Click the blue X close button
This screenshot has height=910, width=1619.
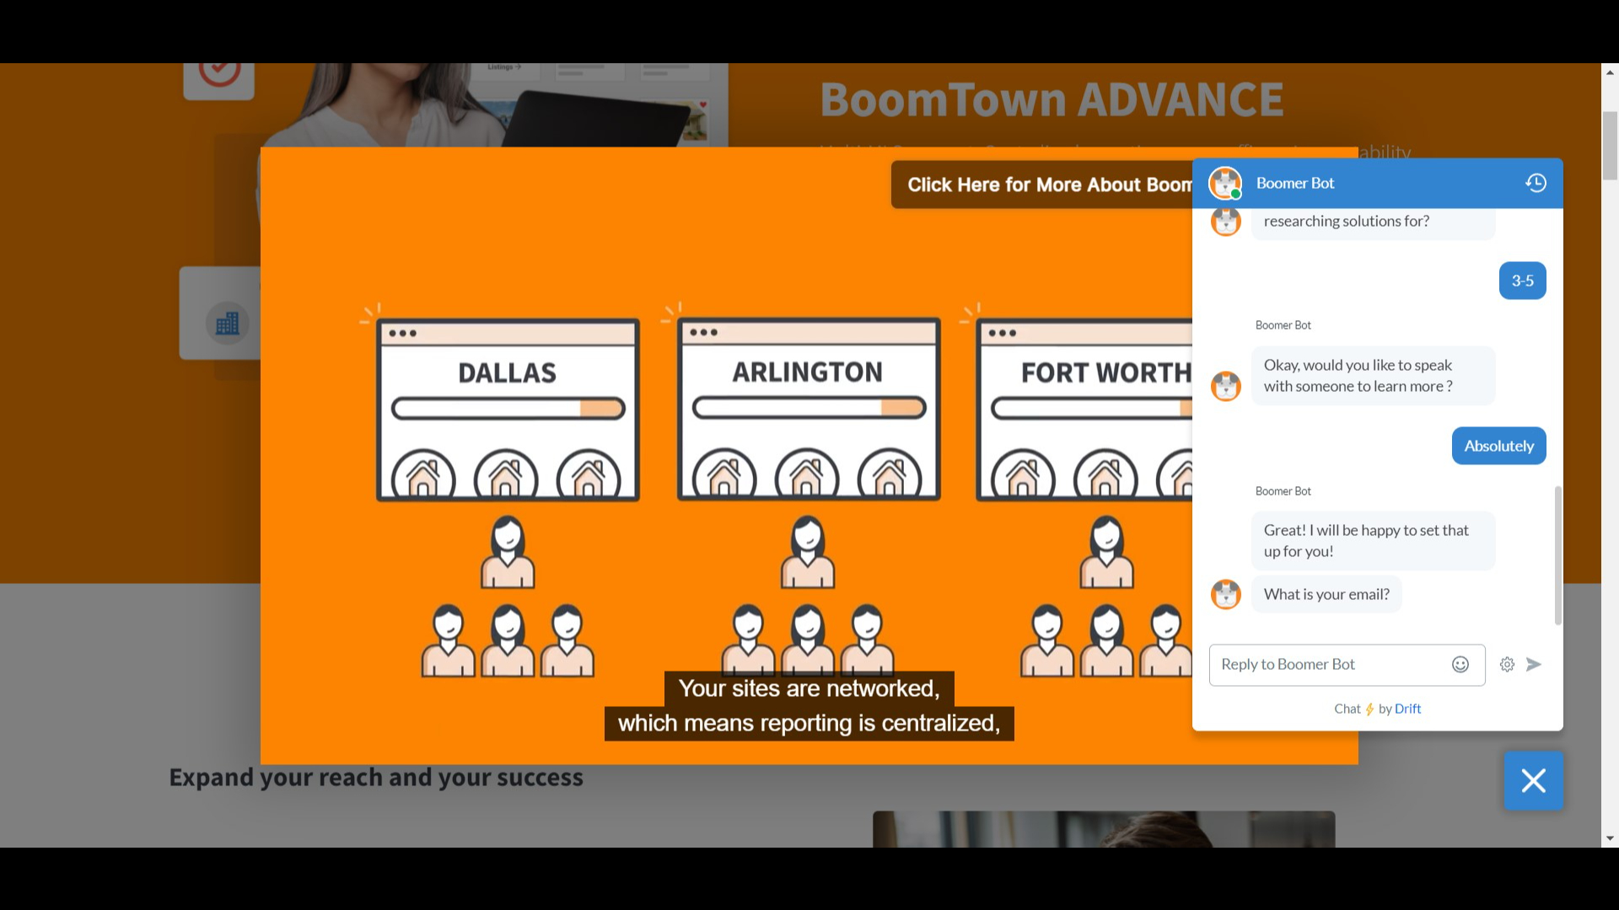coord(1533,779)
